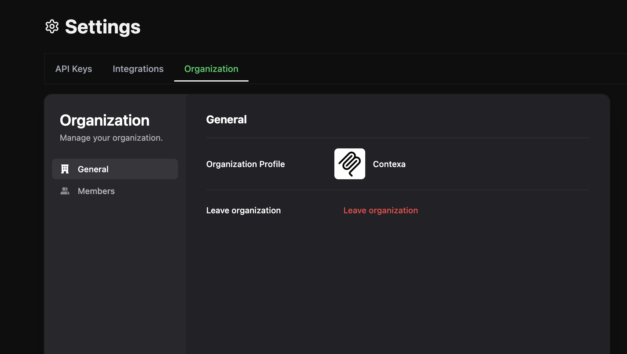The width and height of the screenshot is (627, 354).
Task: Click the Contexa organization name
Action: tap(389, 164)
